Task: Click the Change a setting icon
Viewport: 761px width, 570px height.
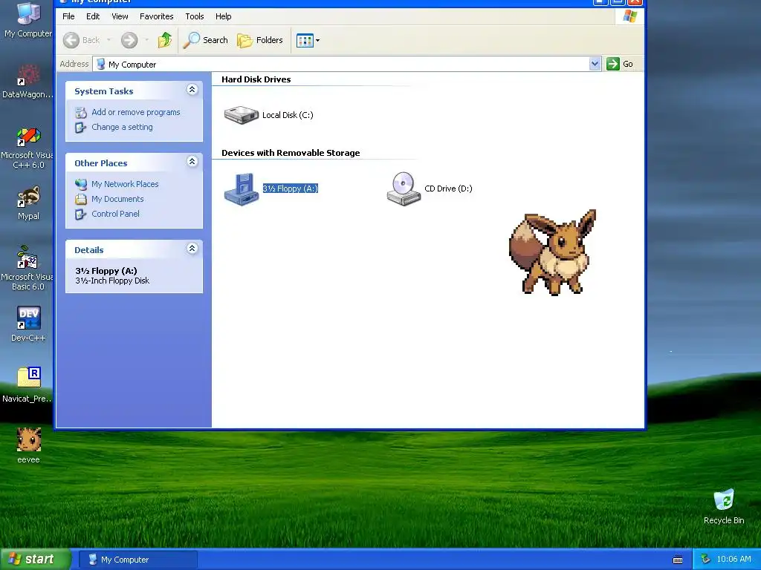Action: (80, 128)
